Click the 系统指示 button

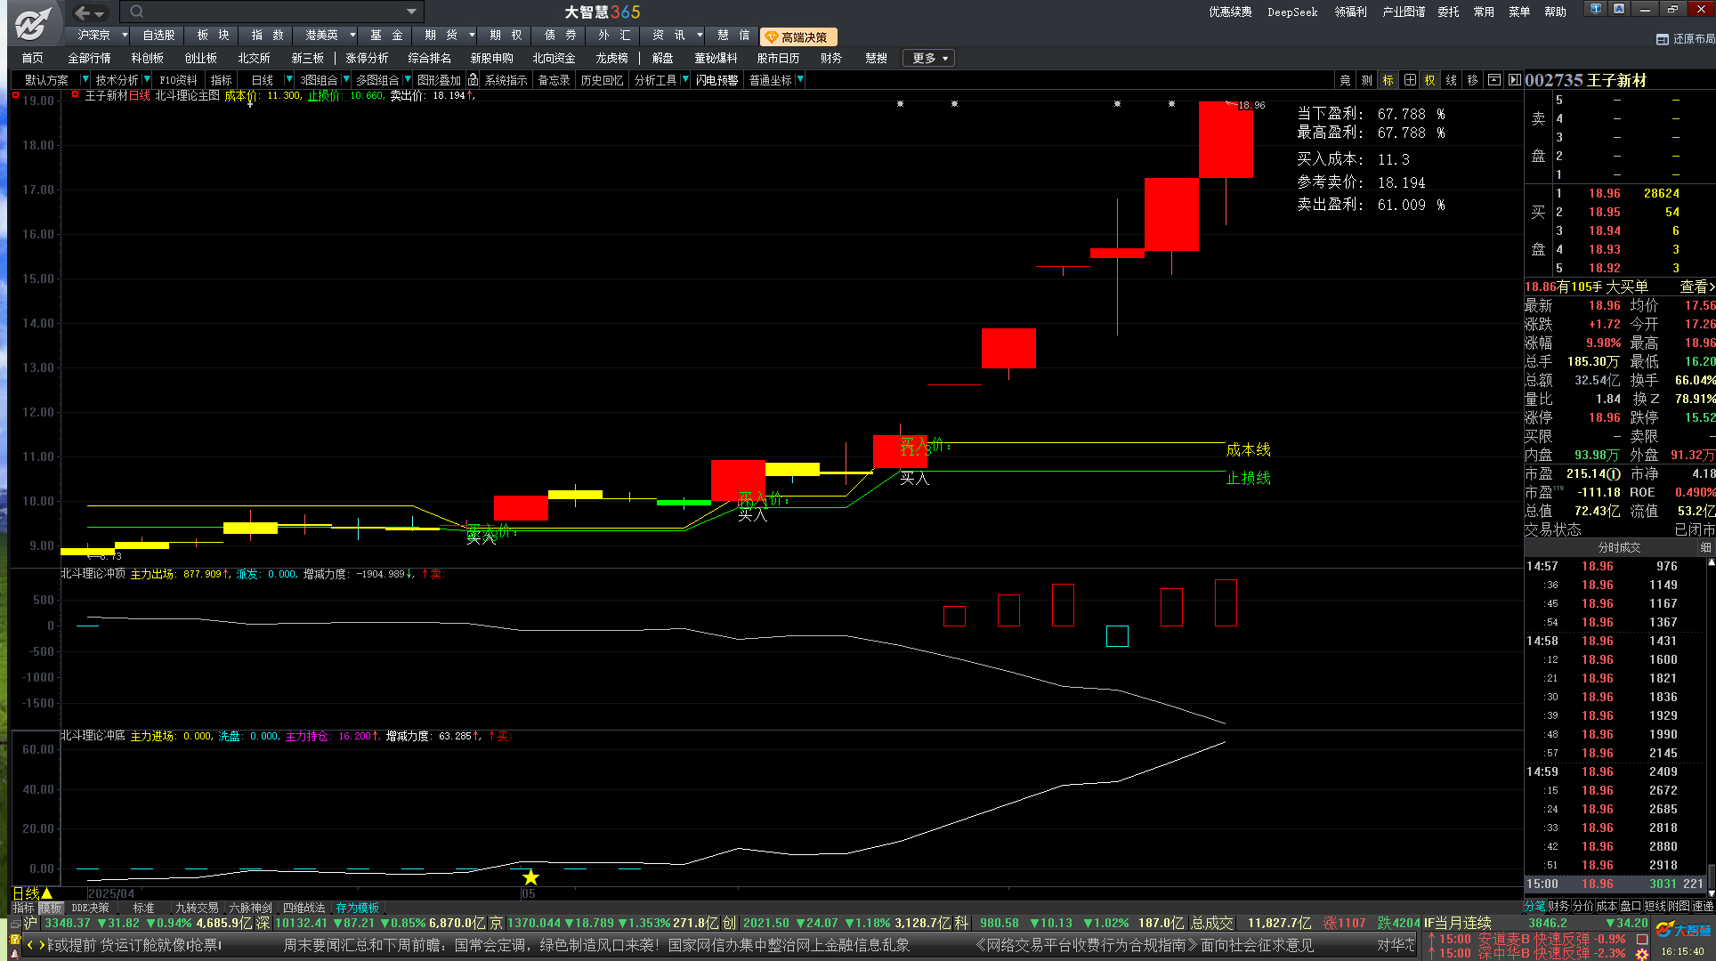tap(506, 80)
